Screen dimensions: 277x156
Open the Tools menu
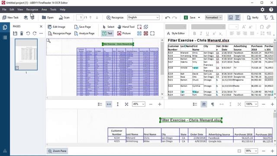53,10
